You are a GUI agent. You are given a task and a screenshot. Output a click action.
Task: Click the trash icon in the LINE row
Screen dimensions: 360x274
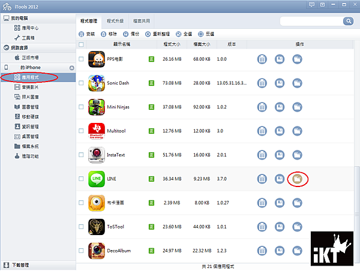click(x=262, y=179)
